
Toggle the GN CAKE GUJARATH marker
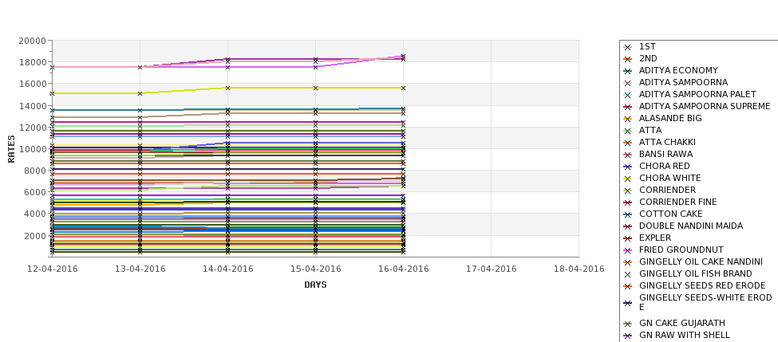click(x=628, y=324)
